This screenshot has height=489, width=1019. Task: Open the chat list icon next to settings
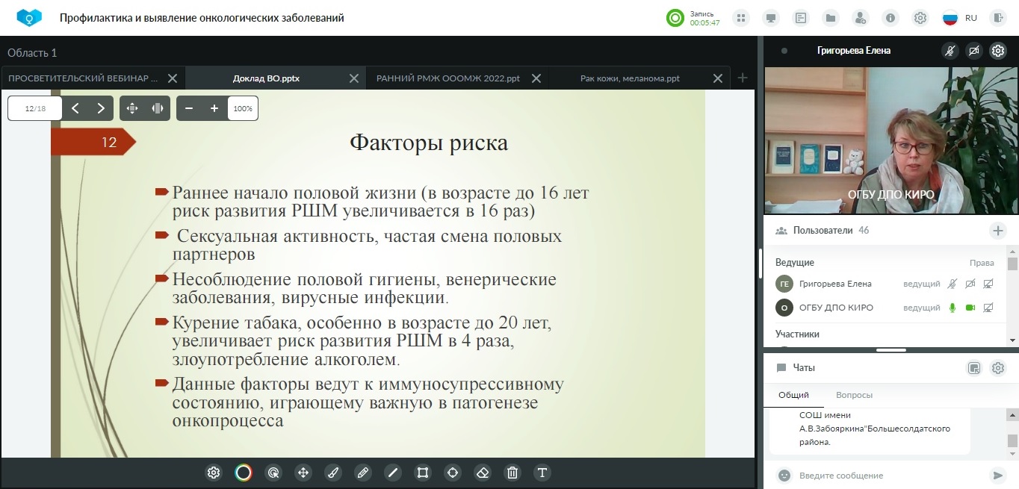(973, 368)
